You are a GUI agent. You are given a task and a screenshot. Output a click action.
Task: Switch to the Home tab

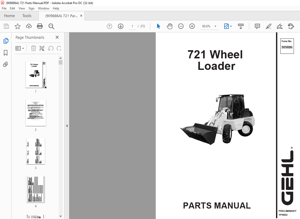pos(9,16)
